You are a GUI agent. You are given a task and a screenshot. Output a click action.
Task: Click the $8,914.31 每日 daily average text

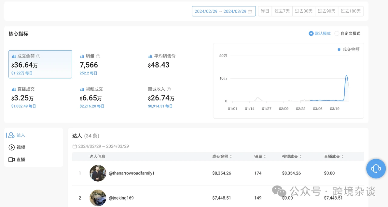(x=160, y=106)
